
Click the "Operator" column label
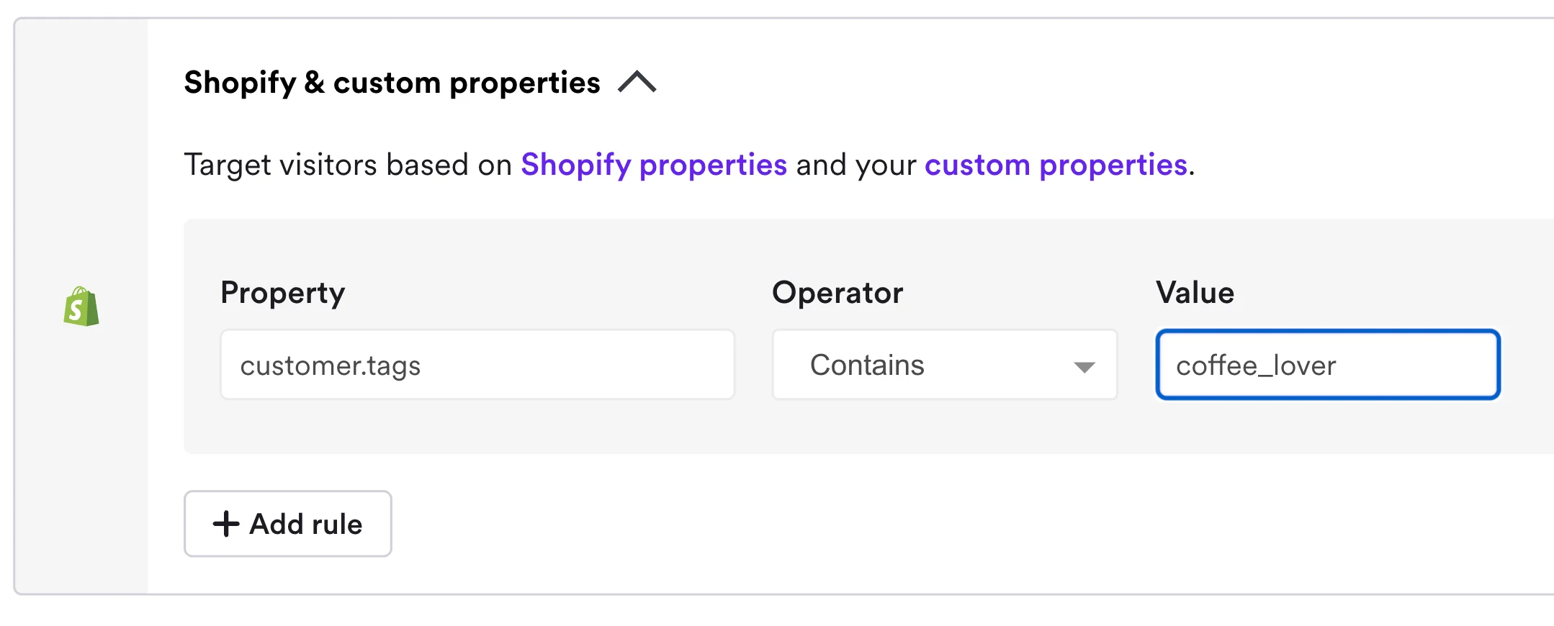pos(837,293)
